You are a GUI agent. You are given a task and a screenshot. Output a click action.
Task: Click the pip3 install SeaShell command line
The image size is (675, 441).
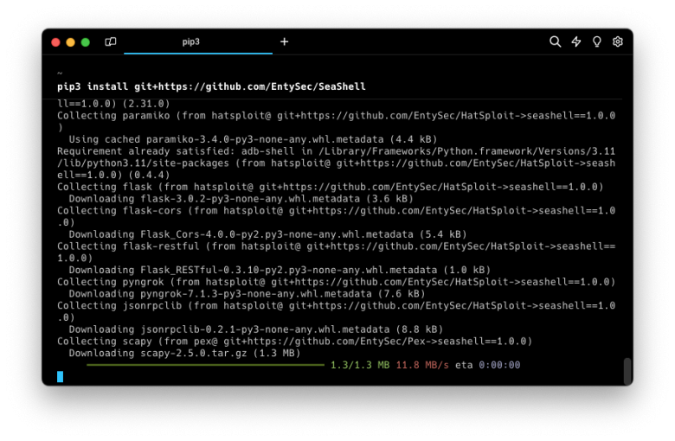(x=211, y=86)
